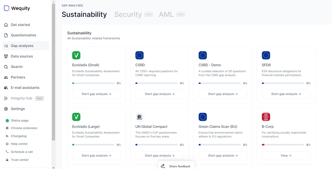Switch to the AML tab
This screenshot has height=169, width=332.
(x=166, y=14)
